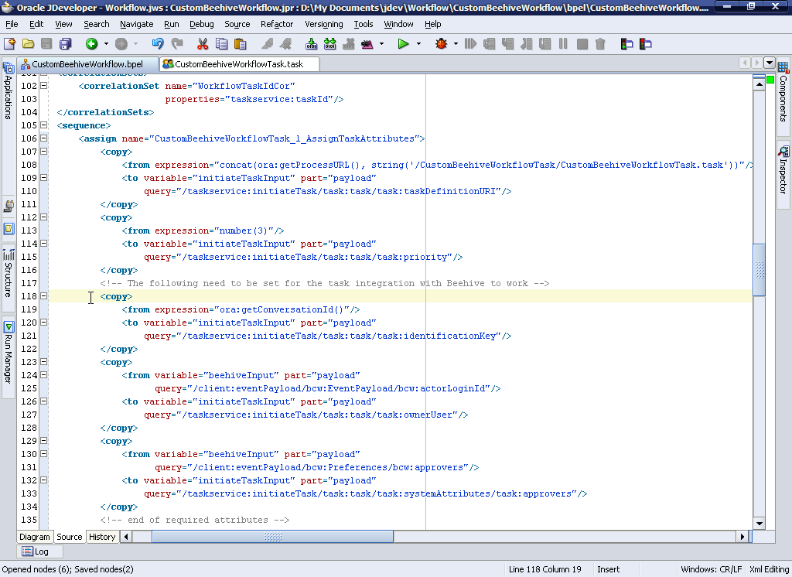The height and width of the screenshot is (577, 792).
Task: Collapse the copy element at line 107
Action: coord(43,152)
